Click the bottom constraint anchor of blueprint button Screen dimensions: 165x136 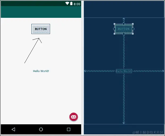124,34
